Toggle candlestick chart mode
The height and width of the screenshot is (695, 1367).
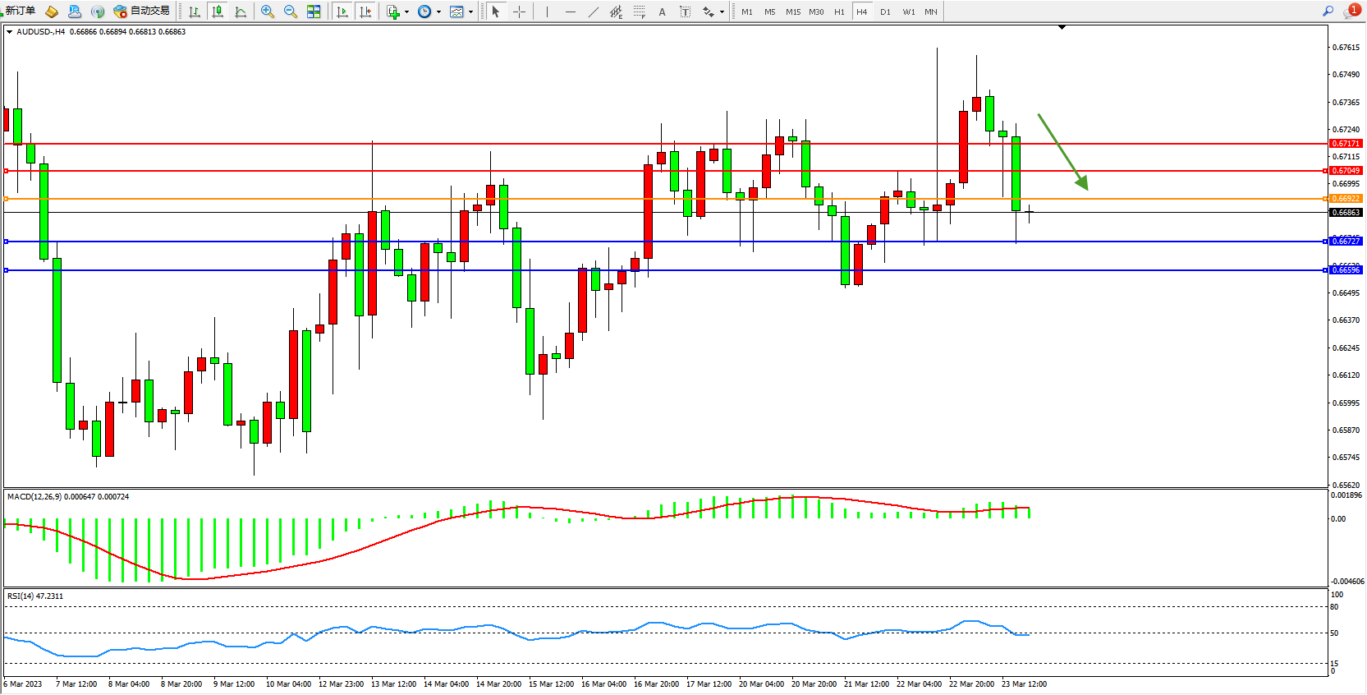pyautogui.click(x=218, y=12)
